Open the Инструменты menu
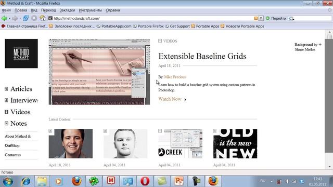The image size is (333, 187). (90, 10)
